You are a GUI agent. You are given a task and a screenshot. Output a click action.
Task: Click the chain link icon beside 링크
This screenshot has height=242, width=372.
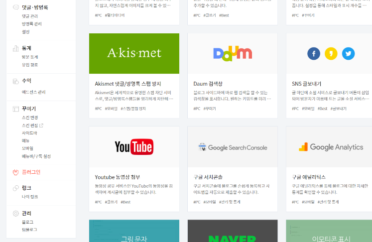(x=15, y=188)
